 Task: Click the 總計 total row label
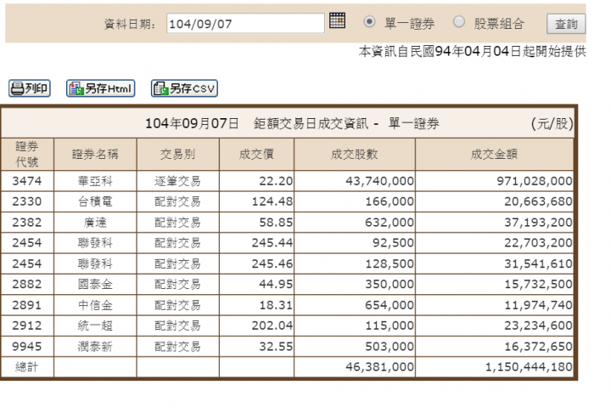pyautogui.click(x=27, y=367)
